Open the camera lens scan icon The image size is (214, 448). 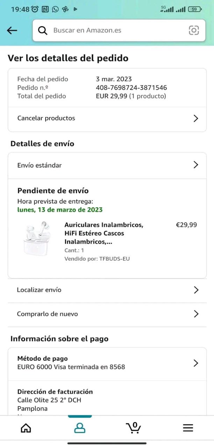pyautogui.click(x=194, y=30)
